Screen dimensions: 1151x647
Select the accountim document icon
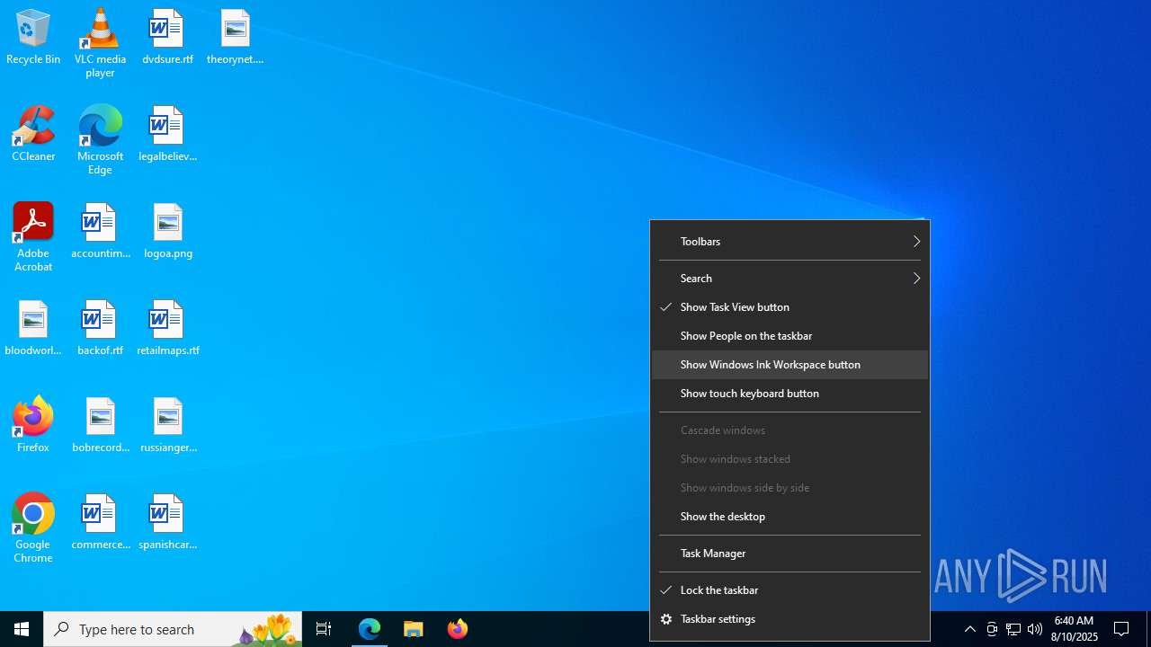tap(100, 231)
